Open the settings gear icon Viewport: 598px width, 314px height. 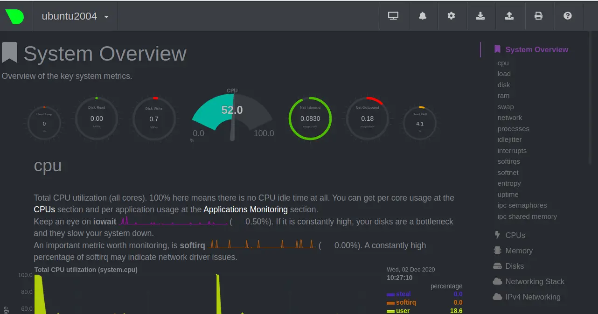point(451,16)
